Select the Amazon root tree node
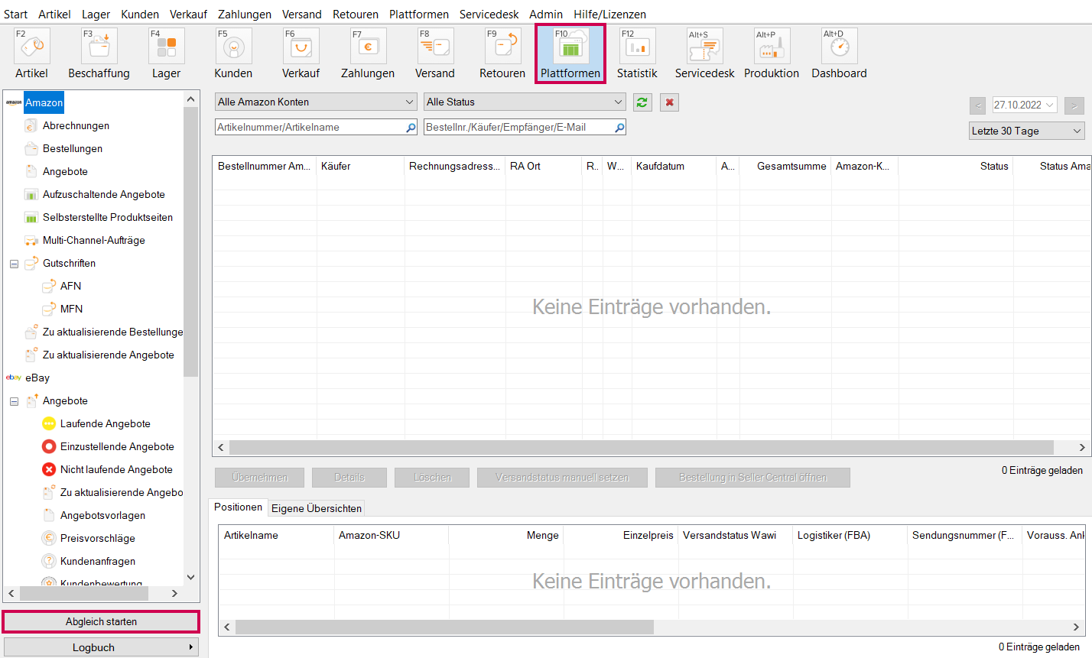1092x658 pixels. point(44,102)
